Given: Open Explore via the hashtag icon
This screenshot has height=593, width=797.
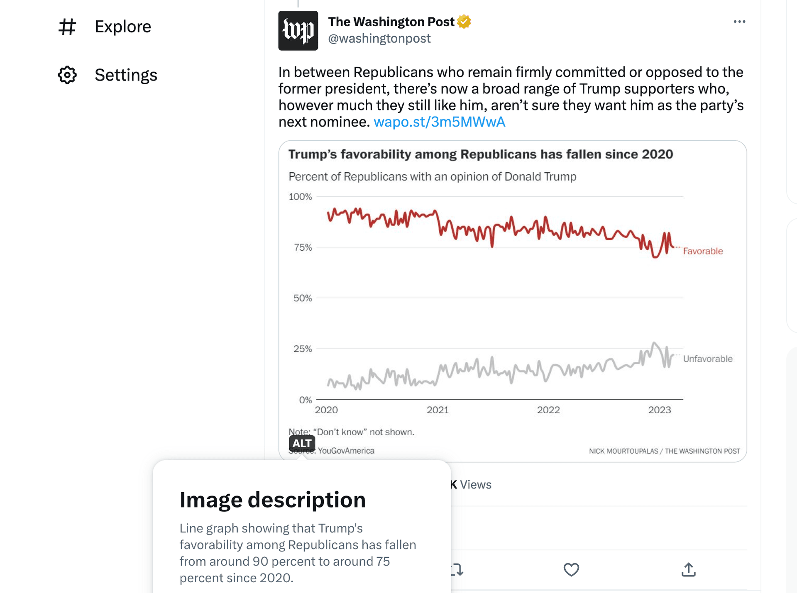Looking at the screenshot, I should coord(67,27).
